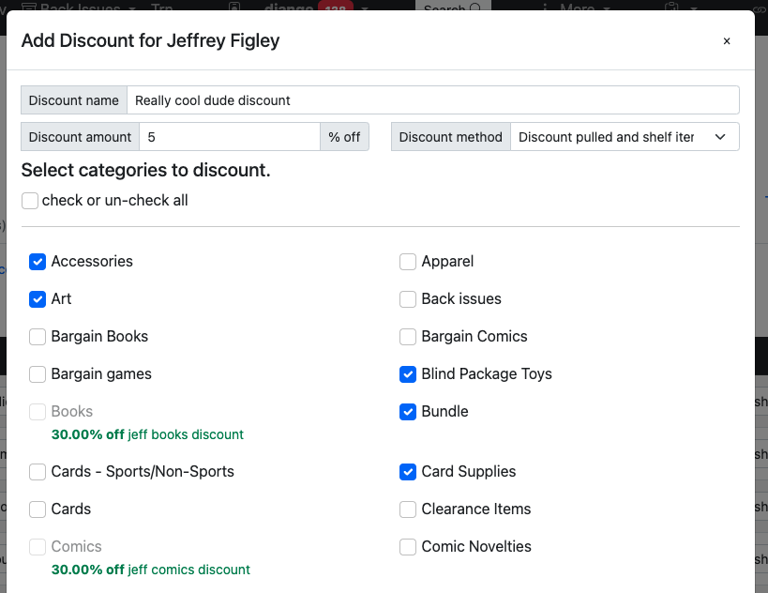768x593 pixels.
Task: Check the Bargain Books category
Action: [38, 337]
